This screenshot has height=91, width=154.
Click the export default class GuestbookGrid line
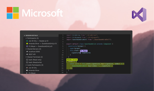(90, 44)
